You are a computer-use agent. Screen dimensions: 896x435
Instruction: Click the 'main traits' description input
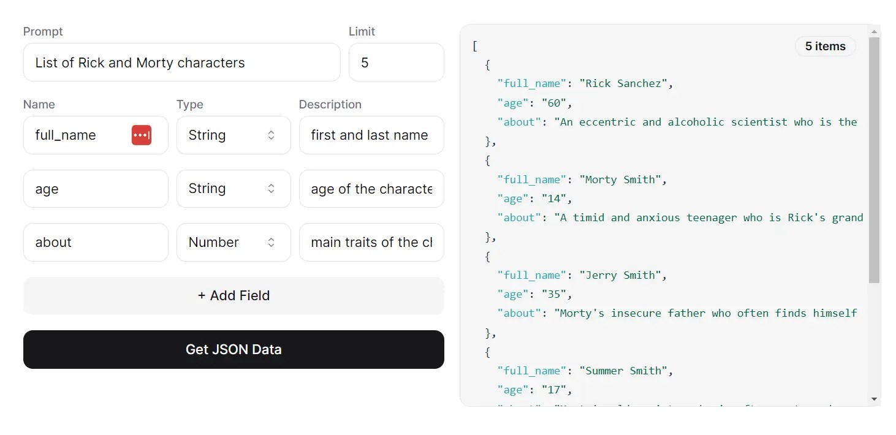(371, 242)
